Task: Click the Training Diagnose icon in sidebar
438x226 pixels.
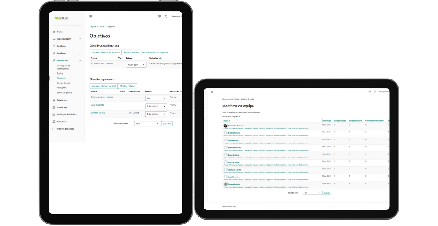Action: click(x=54, y=129)
